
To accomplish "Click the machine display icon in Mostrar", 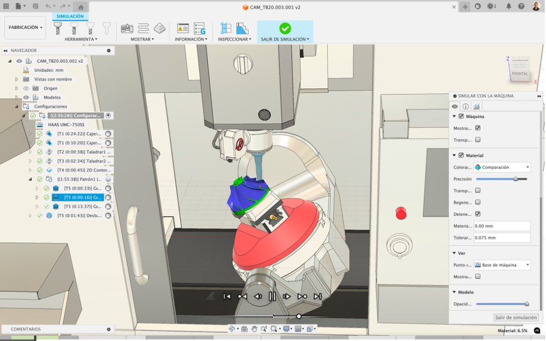I will click(x=127, y=28).
